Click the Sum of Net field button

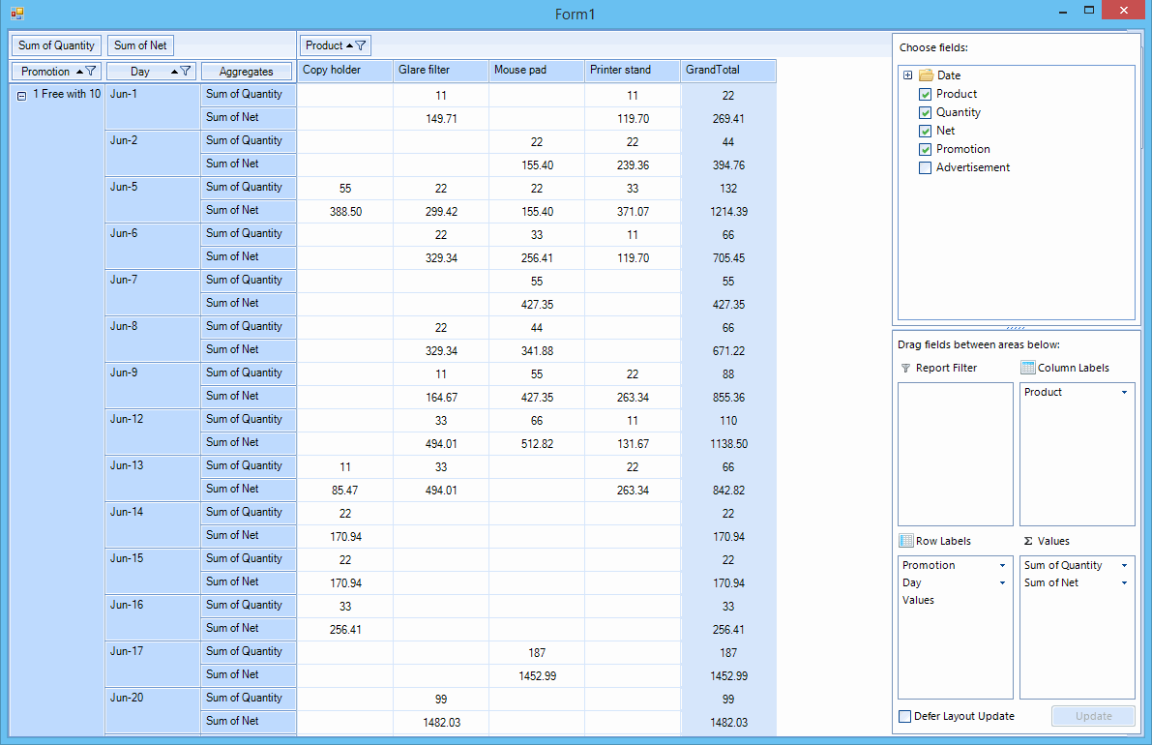click(x=140, y=45)
